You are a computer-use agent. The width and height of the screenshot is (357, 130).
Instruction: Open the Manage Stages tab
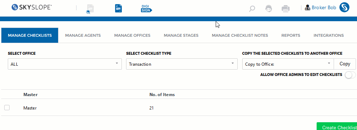pyautogui.click(x=181, y=35)
